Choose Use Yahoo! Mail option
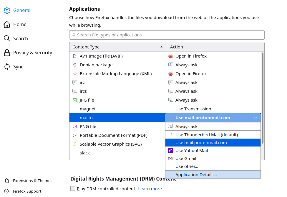The width and height of the screenshot is (287, 197). click(x=213, y=150)
